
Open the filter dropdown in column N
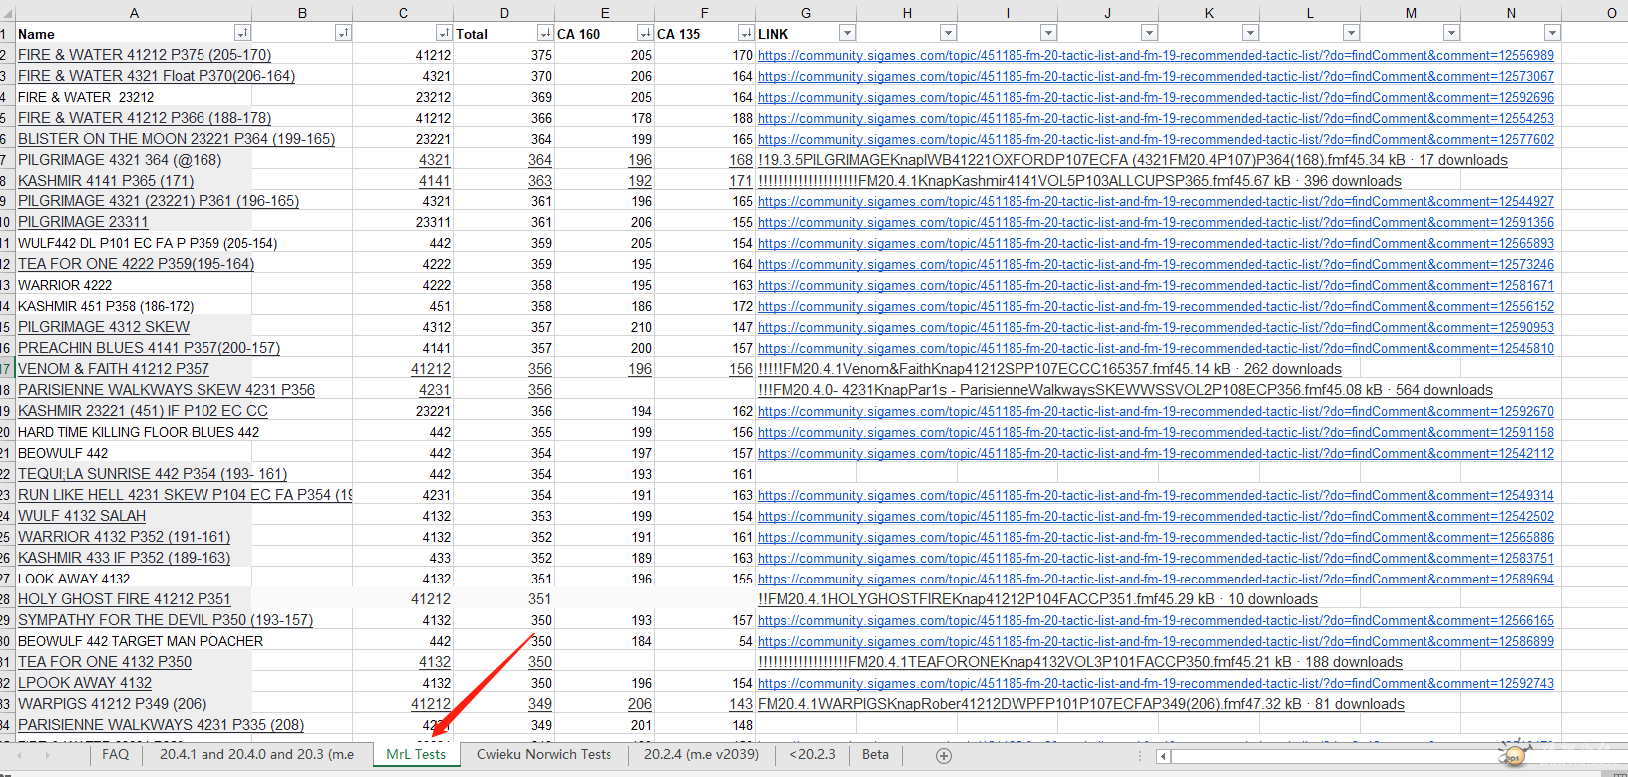tap(1551, 34)
